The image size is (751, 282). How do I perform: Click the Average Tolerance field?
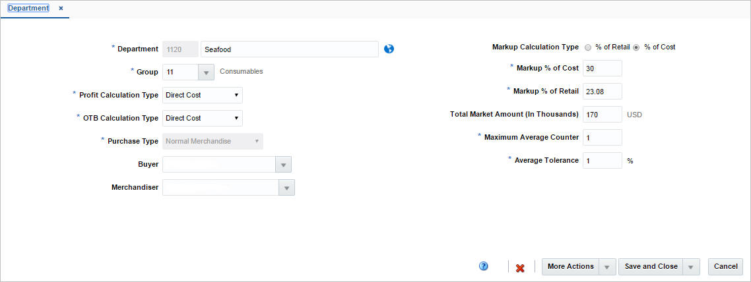coord(602,161)
